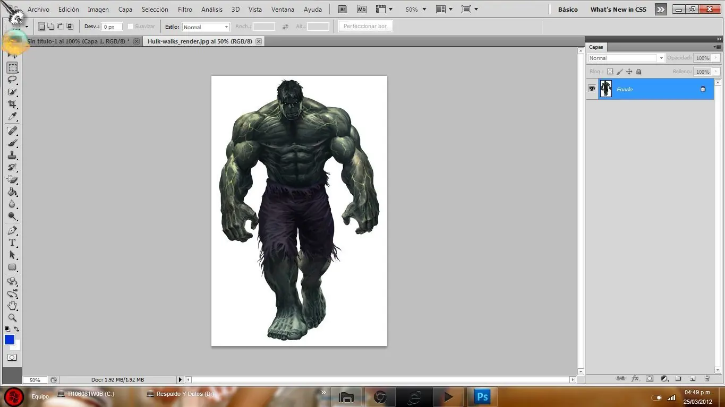Image resolution: width=725 pixels, height=407 pixels.
Task: Choose the Hand tool
Action: (x=12, y=306)
